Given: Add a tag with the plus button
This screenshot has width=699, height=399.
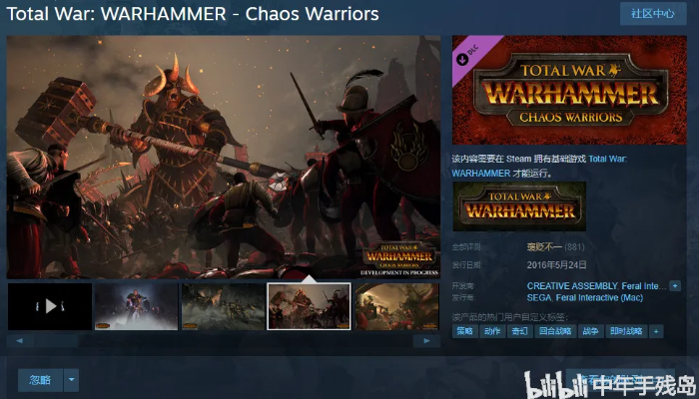Looking at the screenshot, I should [656, 331].
